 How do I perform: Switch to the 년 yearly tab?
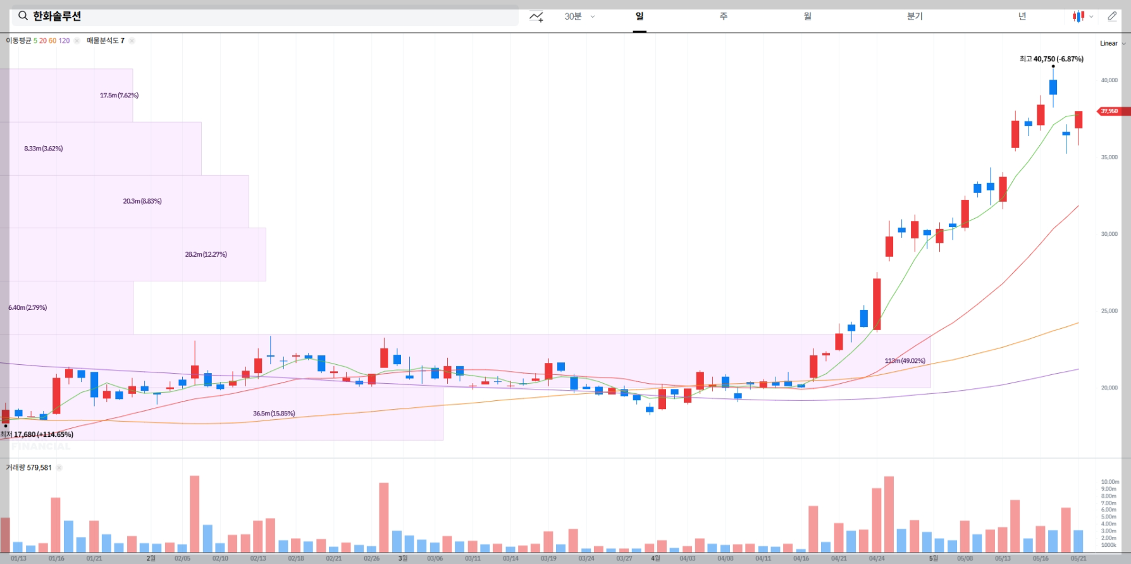1022,16
